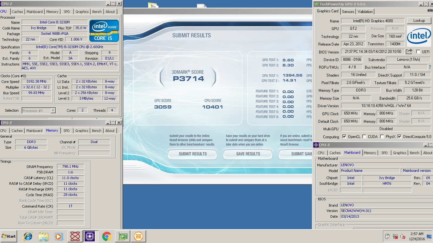Switch to the 3DMark taskbar button

(75, 236)
